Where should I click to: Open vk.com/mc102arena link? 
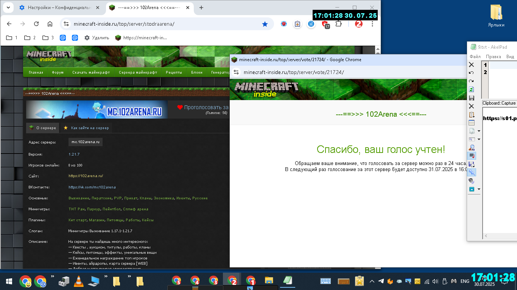(92, 187)
